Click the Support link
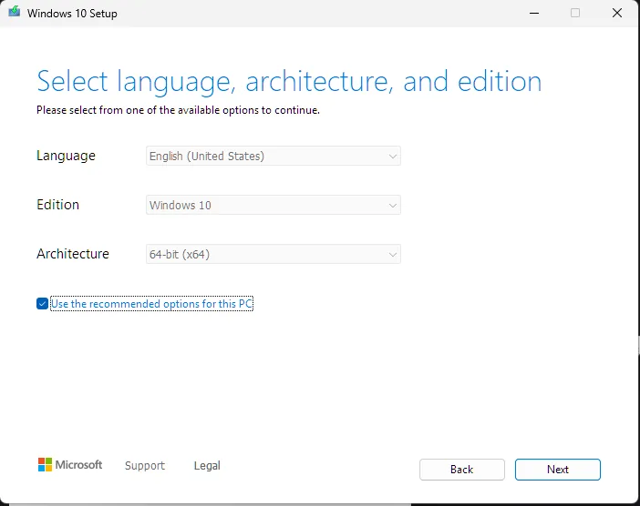 (x=145, y=466)
